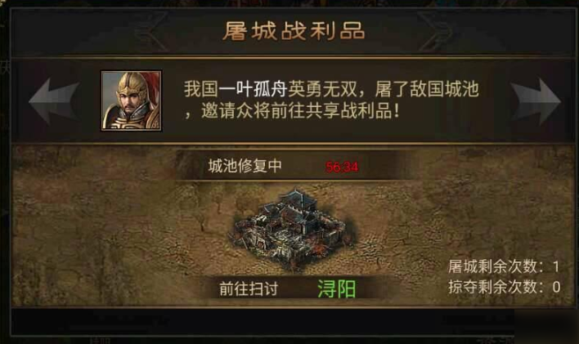Click the green 浔阳 city name link
The image size is (579, 344).
click(x=336, y=288)
